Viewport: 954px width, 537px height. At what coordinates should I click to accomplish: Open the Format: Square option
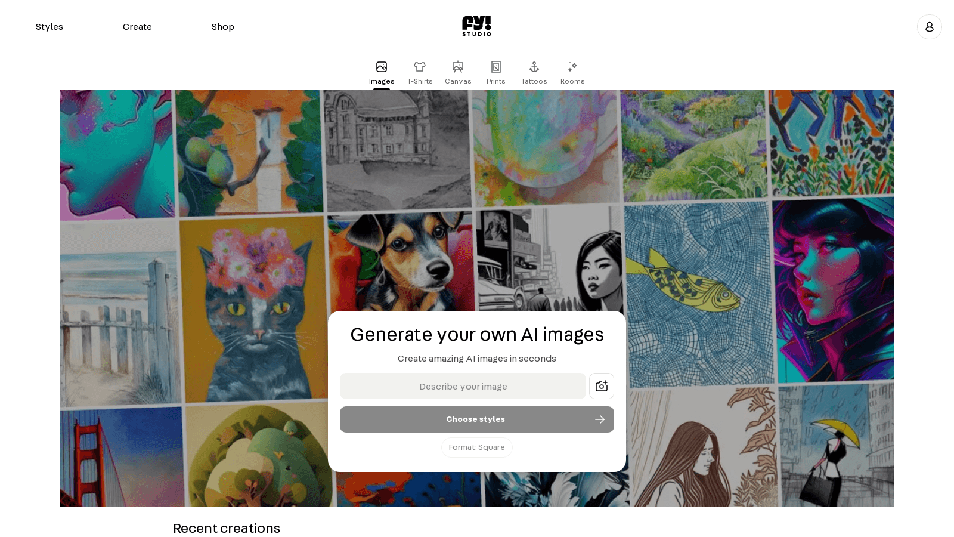point(476,447)
